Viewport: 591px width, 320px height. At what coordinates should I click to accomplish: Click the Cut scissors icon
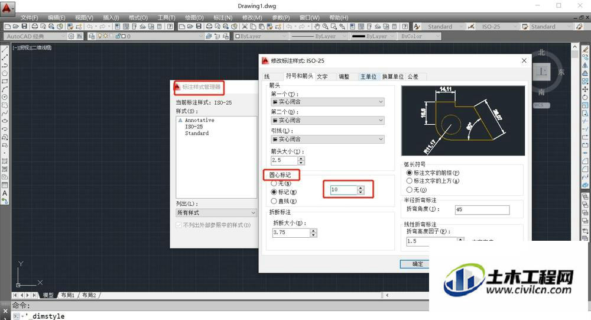245,27
